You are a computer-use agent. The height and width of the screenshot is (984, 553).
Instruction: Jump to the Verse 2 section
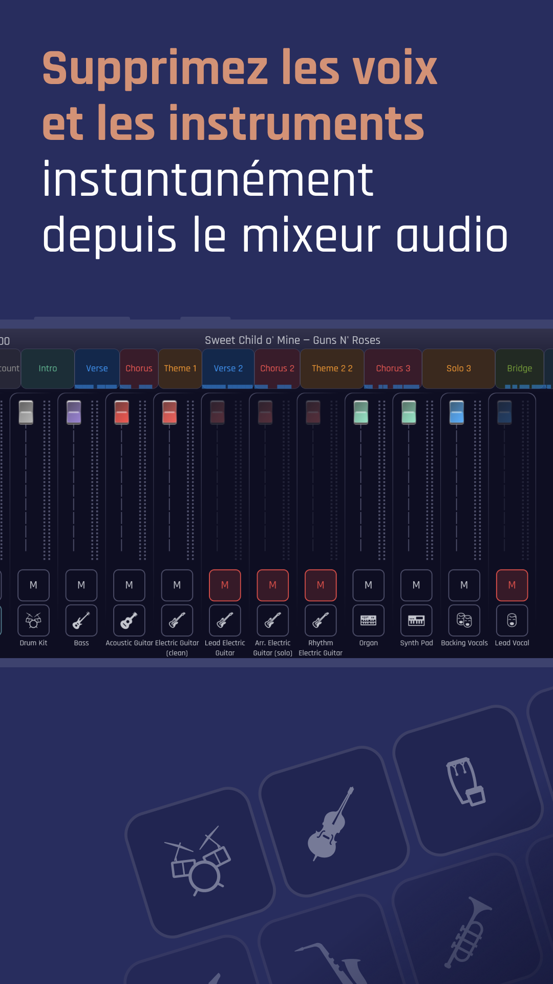point(228,368)
